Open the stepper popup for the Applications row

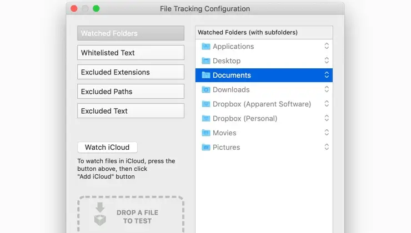[x=327, y=46]
